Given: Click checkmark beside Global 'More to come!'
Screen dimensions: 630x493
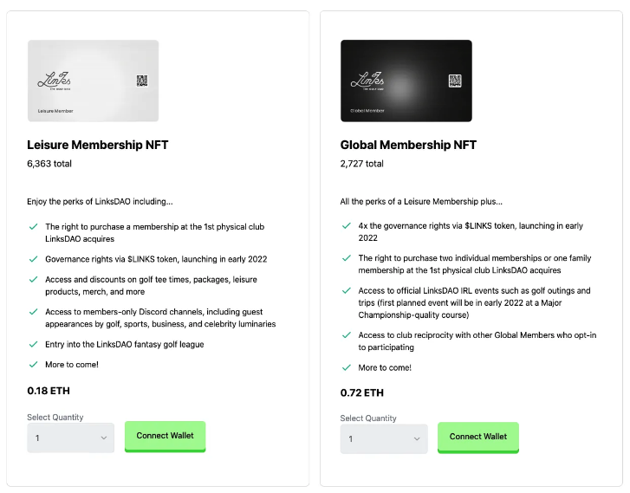Looking at the screenshot, I should click(x=345, y=367).
